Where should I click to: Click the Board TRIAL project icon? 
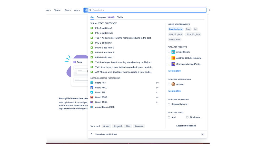pyautogui.click(x=92, y=102)
